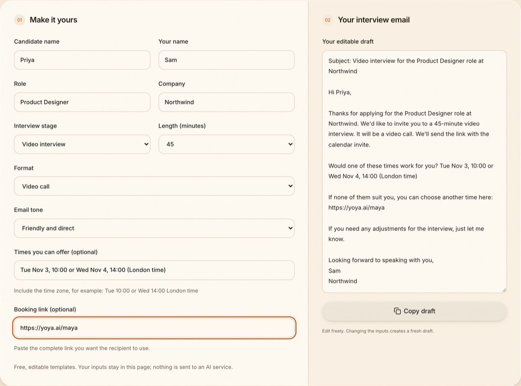Click the copy icon in Copy draft button

coord(397,311)
